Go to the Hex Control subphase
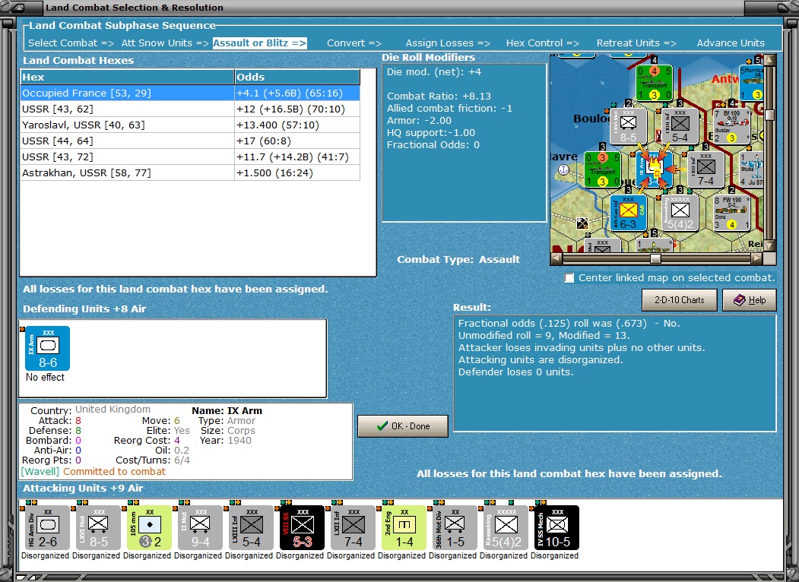Image resolution: width=799 pixels, height=582 pixels. point(543,43)
